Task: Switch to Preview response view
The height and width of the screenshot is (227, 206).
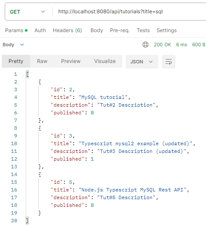Action: pyautogui.click(x=71, y=61)
